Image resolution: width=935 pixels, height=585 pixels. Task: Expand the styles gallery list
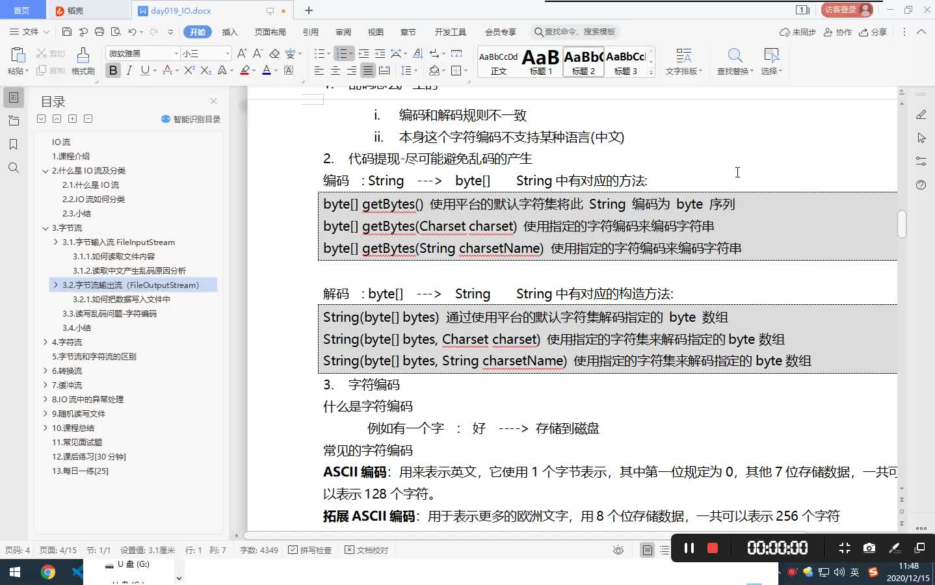tap(651, 73)
